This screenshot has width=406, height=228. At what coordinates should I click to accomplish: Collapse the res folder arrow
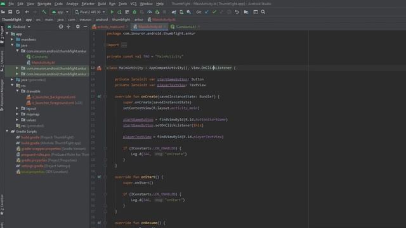pyautogui.click(x=12, y=85)
